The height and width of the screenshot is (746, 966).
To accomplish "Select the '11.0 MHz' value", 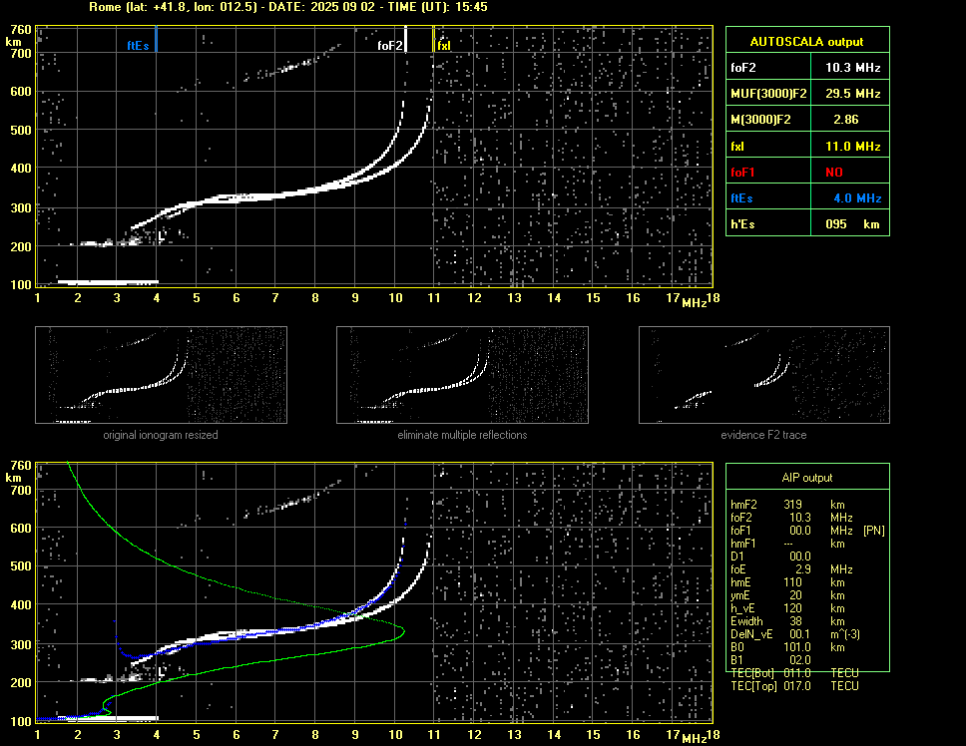I will pyautogui.click(x=852, y=147).
